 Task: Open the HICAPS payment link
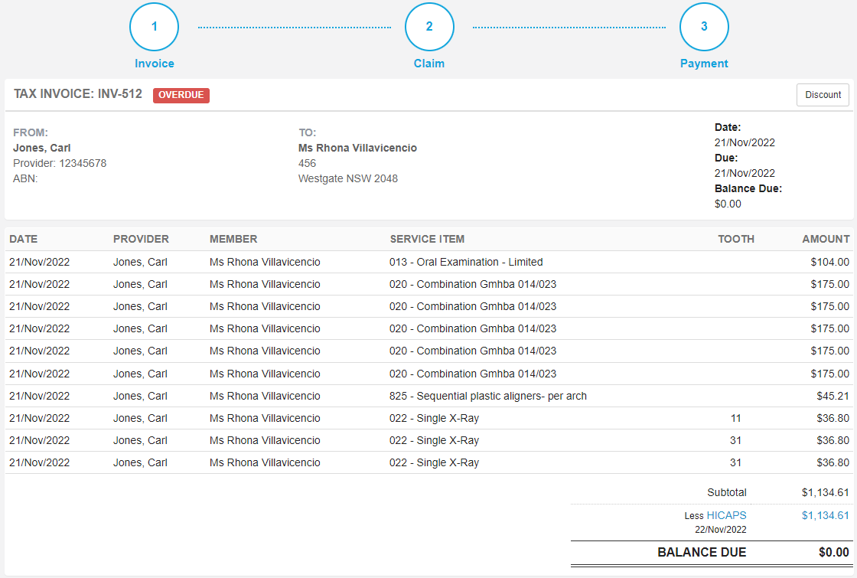[726, 515]
